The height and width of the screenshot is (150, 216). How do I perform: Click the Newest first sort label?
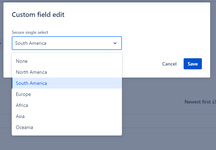[x=198, y=102]
